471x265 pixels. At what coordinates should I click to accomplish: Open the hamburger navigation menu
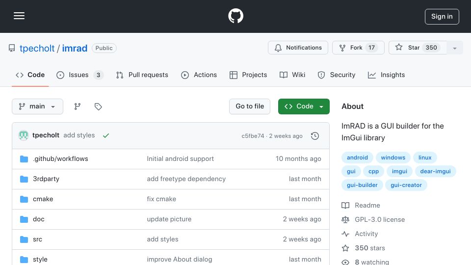[19, 16]
